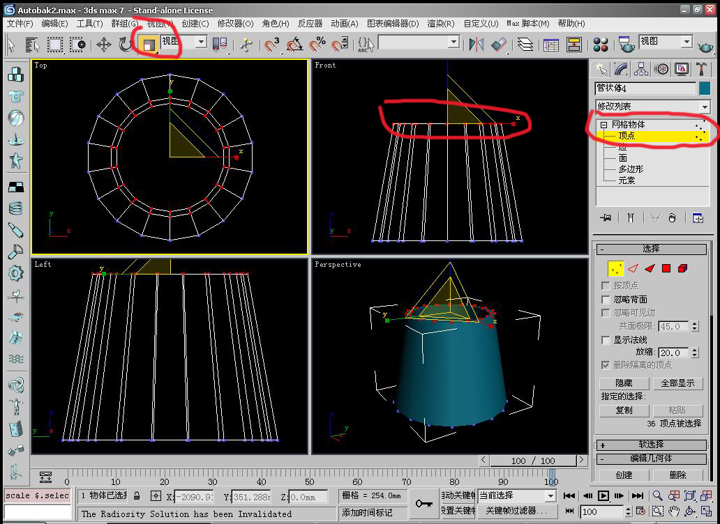720x524 pixels.
Task: Open the Display panel tab
Action: [x=682, y=69]
